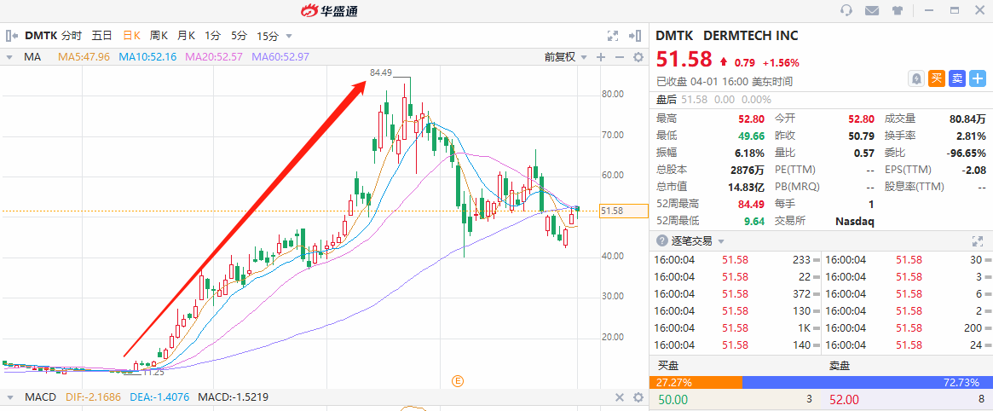Open the mail messages icon
993x411 pixels.
(x=872, y=10)
